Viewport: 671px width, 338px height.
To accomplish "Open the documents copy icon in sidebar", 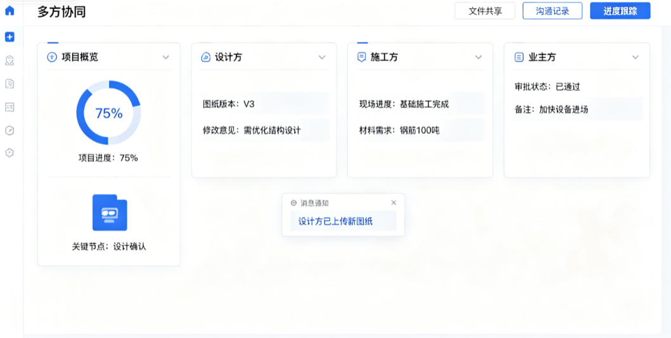I will [x=10, y=84].
